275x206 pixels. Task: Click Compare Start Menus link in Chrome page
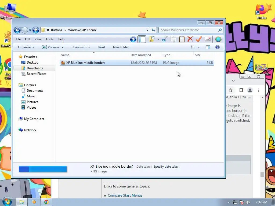(x=125, y=195)
